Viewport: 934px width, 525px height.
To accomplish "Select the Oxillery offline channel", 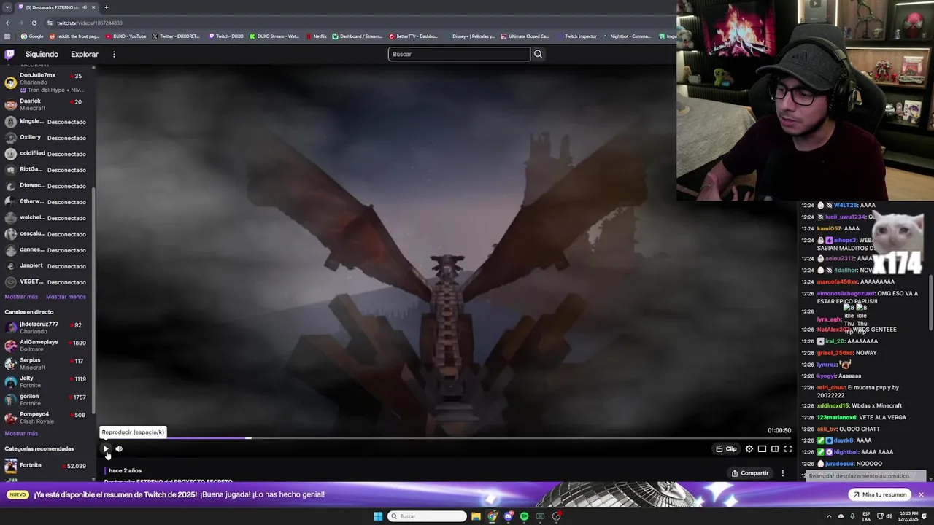I will (x=47, y=138).
